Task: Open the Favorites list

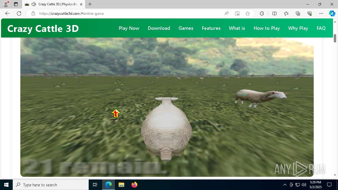Action: pos(286,13)
